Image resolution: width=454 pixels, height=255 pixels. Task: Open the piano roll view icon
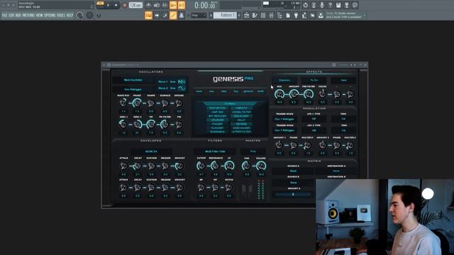point(255,16)
